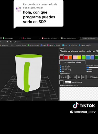The height and width of the screenshot is (134, 98).
Task: Close the WhatsApp tab
Action: tap(20, 38)
